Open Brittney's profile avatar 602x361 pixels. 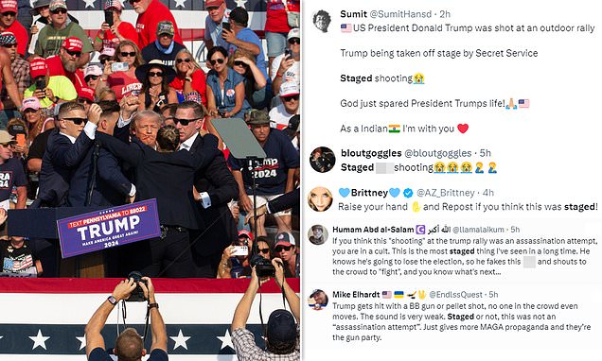tap(320, 199)
